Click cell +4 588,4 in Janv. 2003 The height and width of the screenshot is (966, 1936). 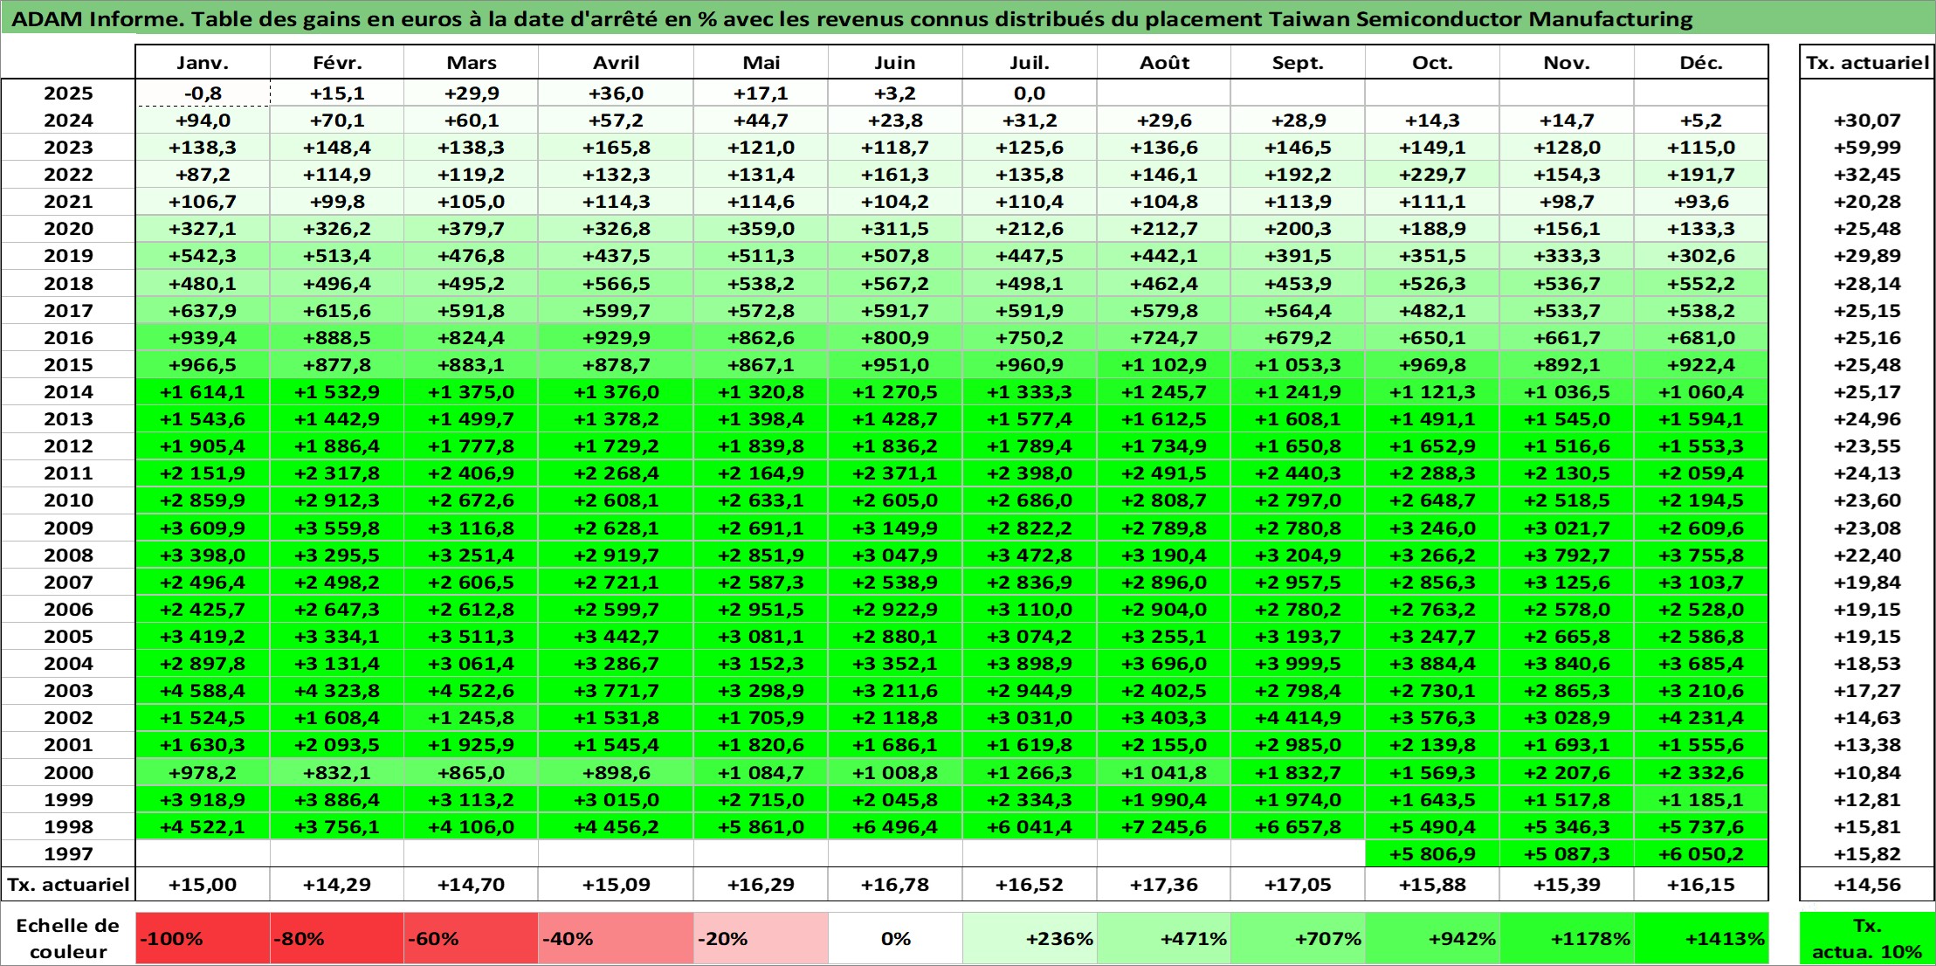coord(203,690)
